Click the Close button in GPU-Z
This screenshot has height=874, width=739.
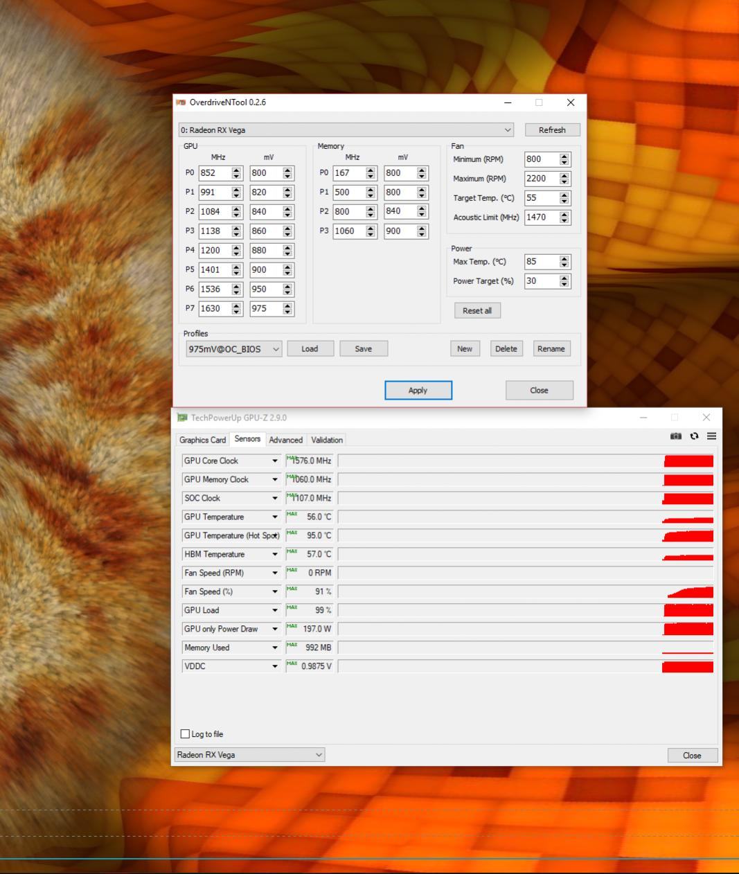pyautogui.click(x=692, y=756)
